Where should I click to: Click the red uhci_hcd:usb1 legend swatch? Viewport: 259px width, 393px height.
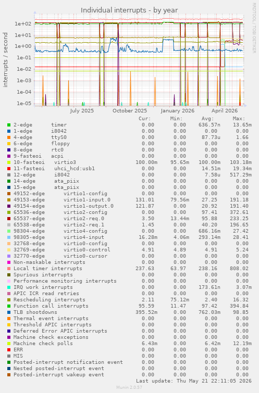9,169
